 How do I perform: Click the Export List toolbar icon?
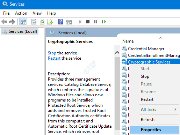click(x=50, y=22)
